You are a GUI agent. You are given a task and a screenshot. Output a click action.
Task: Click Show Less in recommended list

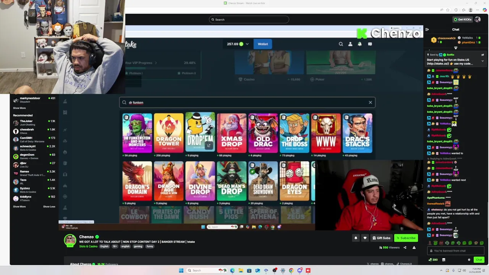tap(49, 207)
